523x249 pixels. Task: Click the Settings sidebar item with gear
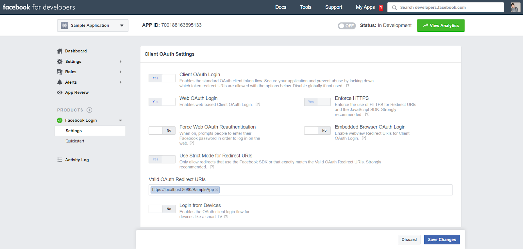point(73,61)
